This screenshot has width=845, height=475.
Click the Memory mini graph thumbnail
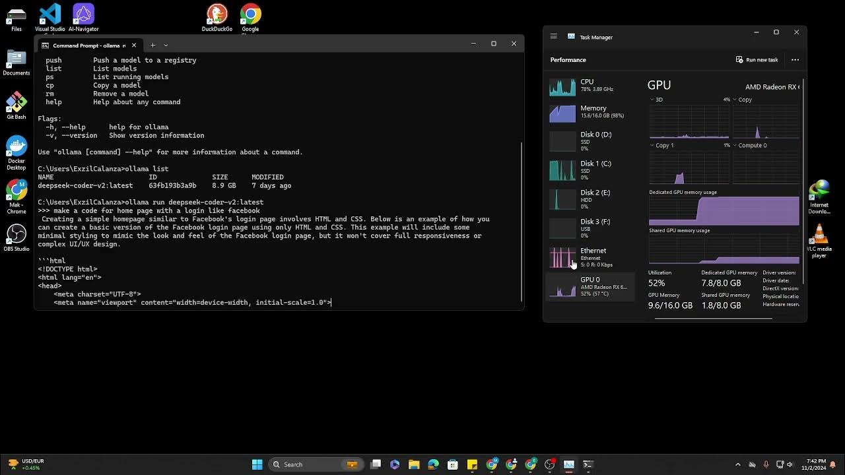coord(562,113)
